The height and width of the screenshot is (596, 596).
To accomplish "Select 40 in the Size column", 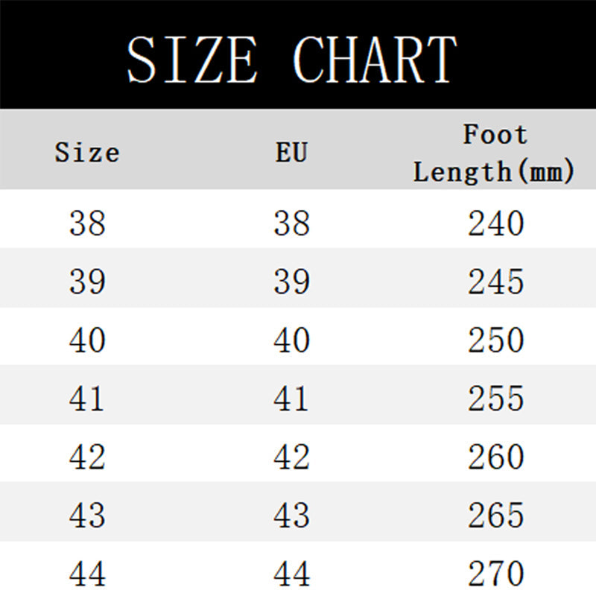I will pyautogui.click(x=87, y=340).
